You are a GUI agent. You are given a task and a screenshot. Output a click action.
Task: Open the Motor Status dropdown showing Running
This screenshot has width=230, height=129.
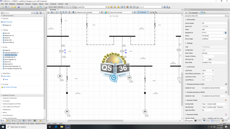click(214, 53)
